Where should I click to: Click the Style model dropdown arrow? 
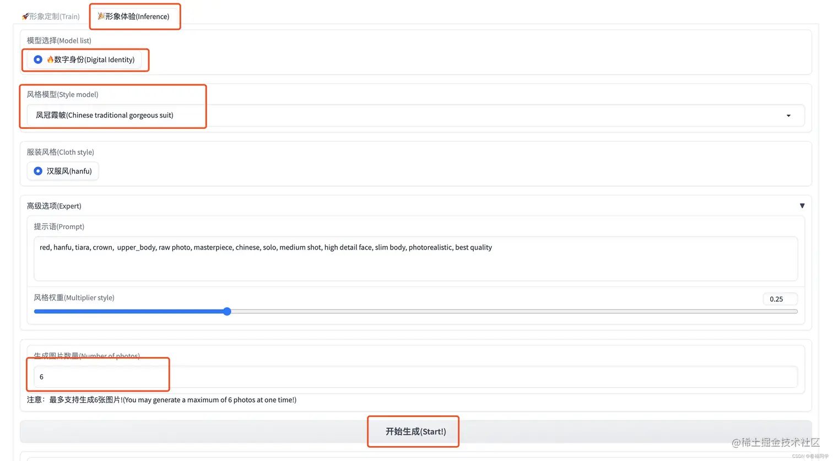pyautogui.click(x=788, y=116)
